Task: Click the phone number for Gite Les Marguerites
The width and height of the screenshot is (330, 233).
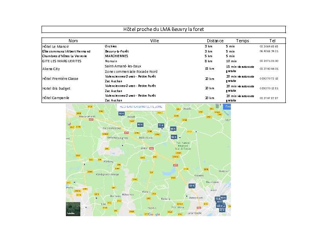Action: 269,61
